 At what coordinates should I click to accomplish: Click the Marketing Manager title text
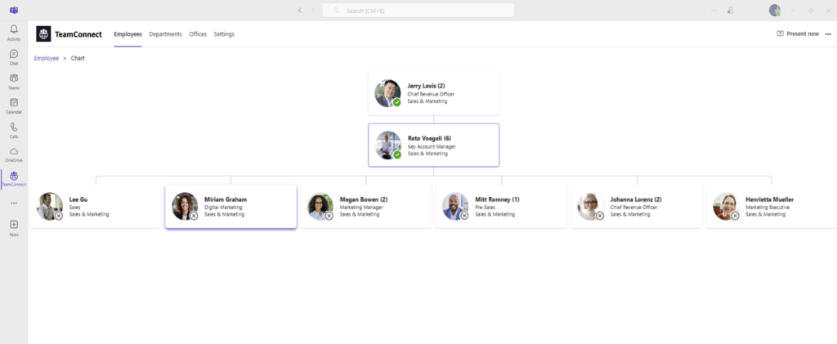(x=361, y=208)
